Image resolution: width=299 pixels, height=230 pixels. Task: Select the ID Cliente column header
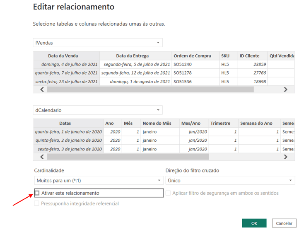[253, 56]
